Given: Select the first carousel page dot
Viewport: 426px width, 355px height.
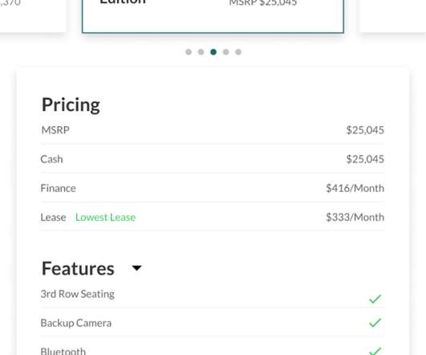Looking at the screenshot, I should (189, 52).
